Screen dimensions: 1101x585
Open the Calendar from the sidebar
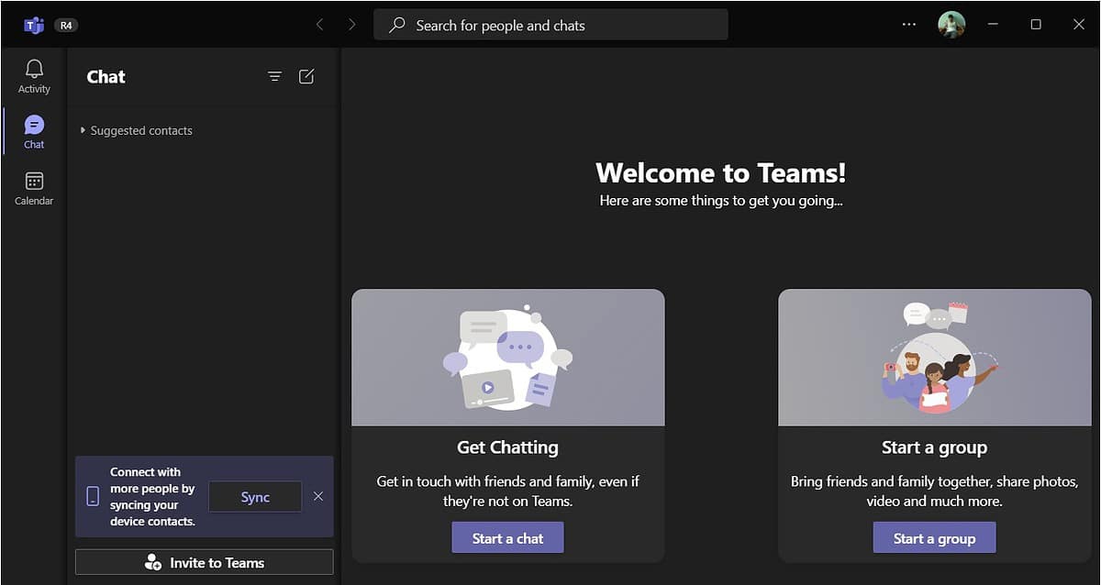pyautogui.click(x=34, y=188)
